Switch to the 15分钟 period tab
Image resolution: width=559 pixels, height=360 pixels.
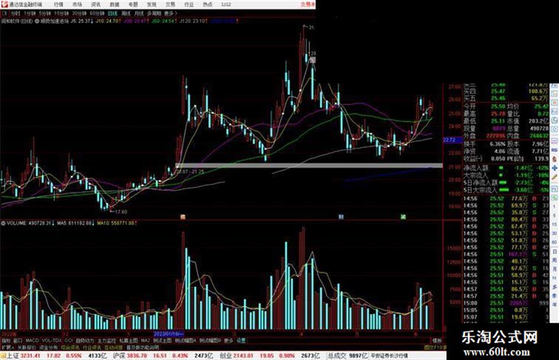tap(61, 14)
